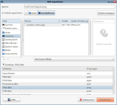Click the Hilfe button
The height and width of the screenshot is (105, 117).
[12, 100]
